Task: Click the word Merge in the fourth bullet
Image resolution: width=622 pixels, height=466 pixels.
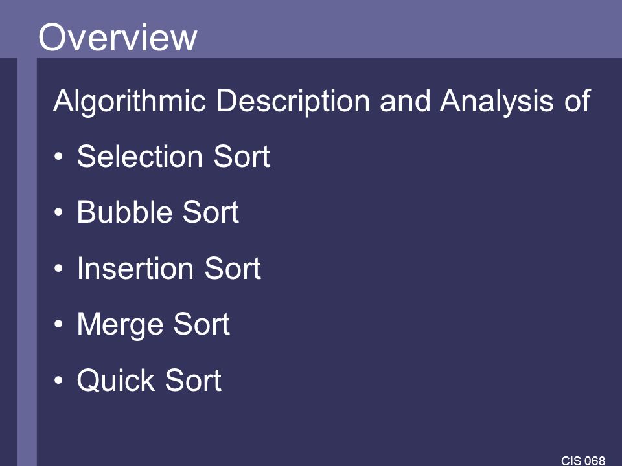Action: (121, 325)
